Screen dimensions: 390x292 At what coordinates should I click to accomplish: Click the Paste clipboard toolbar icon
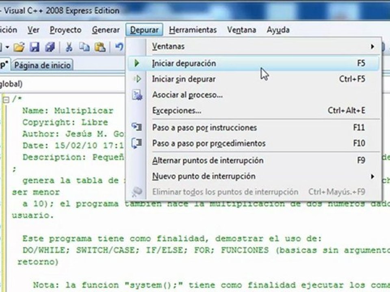click(x=100, y=47)
